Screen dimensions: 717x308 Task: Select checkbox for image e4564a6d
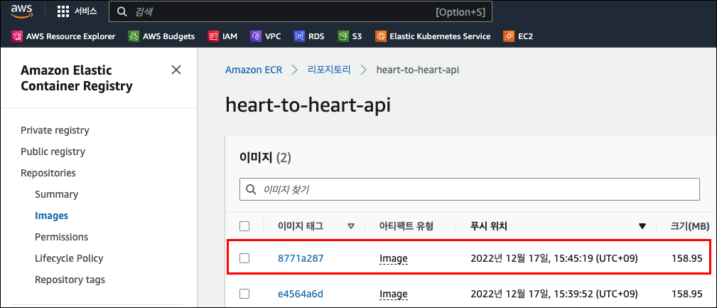point(244,294)
